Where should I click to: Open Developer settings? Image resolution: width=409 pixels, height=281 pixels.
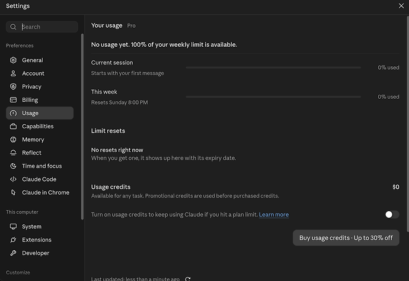(x=40, y=253)
